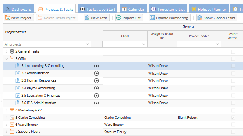Toggle Restrict Access for 6 Ward Energy

(x=233, y=125)
